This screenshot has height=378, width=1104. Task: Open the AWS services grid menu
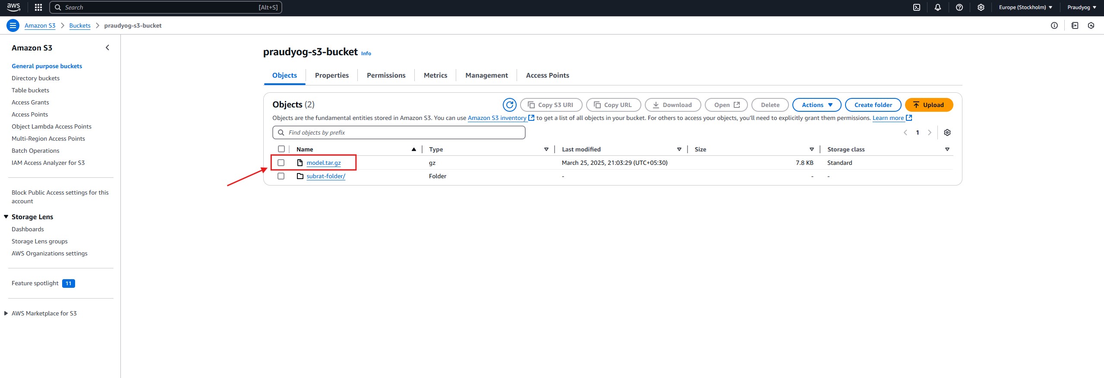(x=38, y=7)
